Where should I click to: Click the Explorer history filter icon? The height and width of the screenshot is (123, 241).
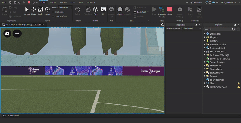[x=233, y=29]
